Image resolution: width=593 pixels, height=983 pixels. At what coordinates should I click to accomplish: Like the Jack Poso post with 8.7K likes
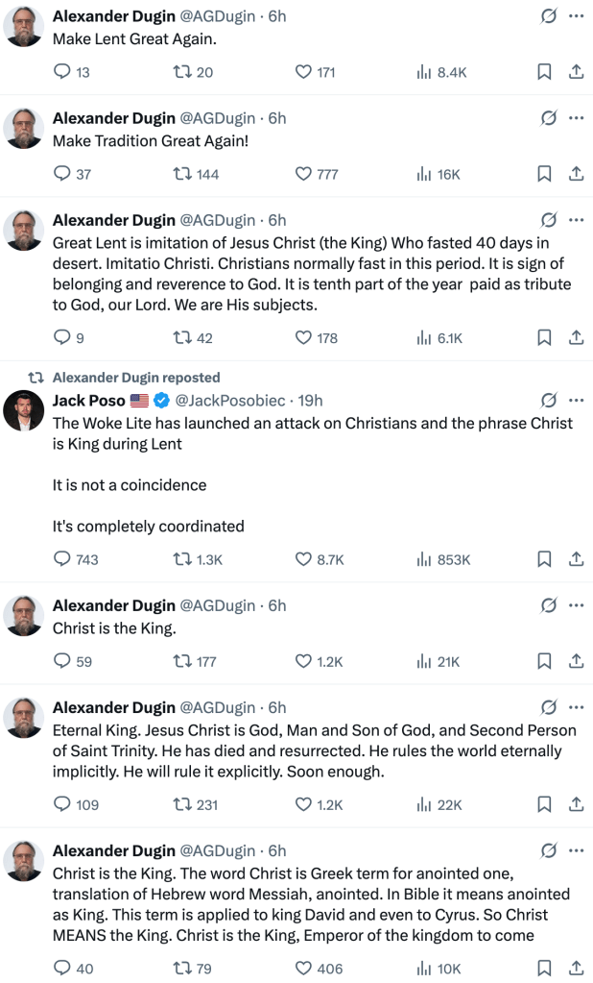pyautogui.click(x=304, y=559)
